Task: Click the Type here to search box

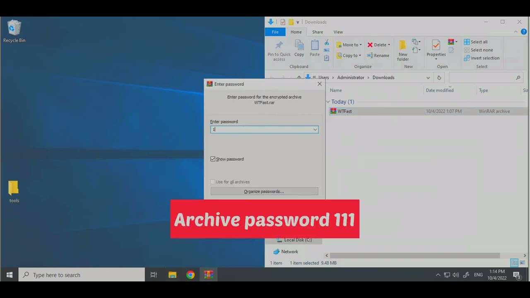Action: [x=82, y=275]
